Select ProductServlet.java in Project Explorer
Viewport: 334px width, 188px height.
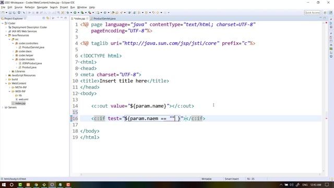pos(33,48)
